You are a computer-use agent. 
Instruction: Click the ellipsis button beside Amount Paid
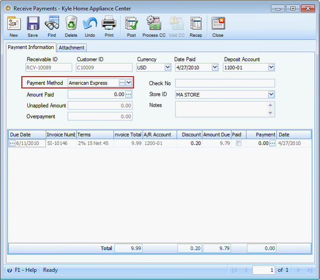[x=129, y=94]
